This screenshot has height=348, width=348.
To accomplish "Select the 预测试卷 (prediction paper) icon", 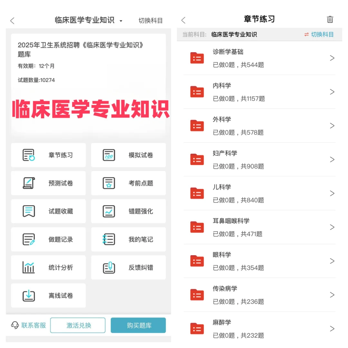I will pos(48,183).
